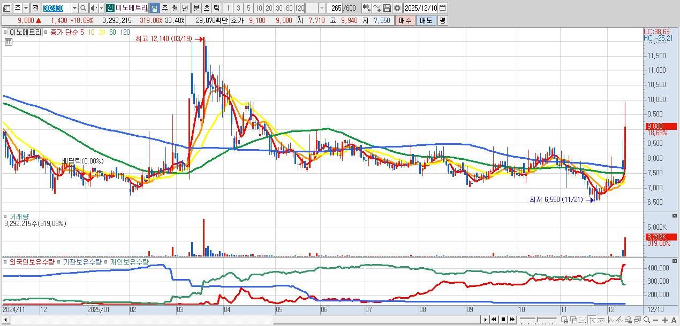The image size is (680, 326).
Task: Click the 개인보유수량 legend text
Action: pos(129,262)
